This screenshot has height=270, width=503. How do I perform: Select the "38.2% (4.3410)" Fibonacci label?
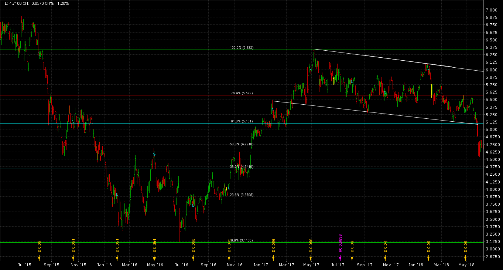[242, 167]
